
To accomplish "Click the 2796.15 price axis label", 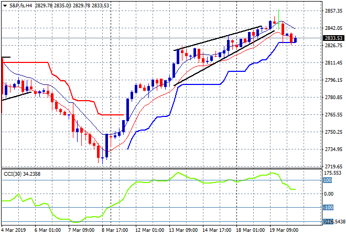I will pos(333,80).
